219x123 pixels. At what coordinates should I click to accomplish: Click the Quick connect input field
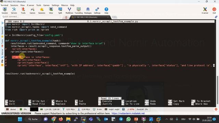tap(30, 17)
